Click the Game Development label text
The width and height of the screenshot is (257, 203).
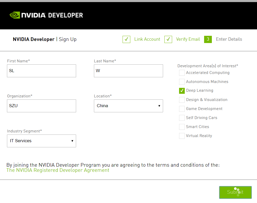(204, 109)
